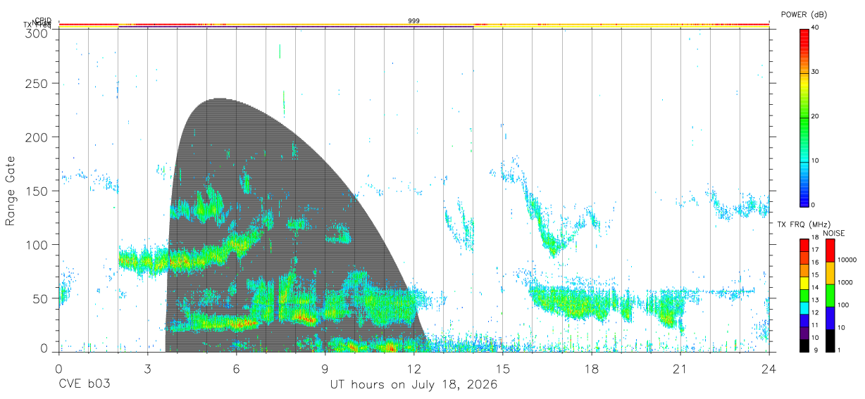
Task: Click the "15" hour tick on time axis
Action: point(502,369)
